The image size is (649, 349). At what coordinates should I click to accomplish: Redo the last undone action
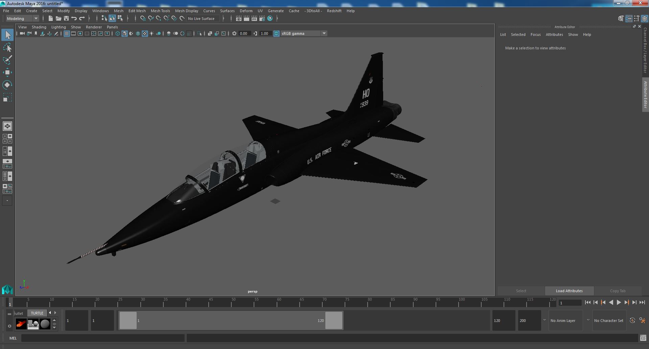(82, 19)
